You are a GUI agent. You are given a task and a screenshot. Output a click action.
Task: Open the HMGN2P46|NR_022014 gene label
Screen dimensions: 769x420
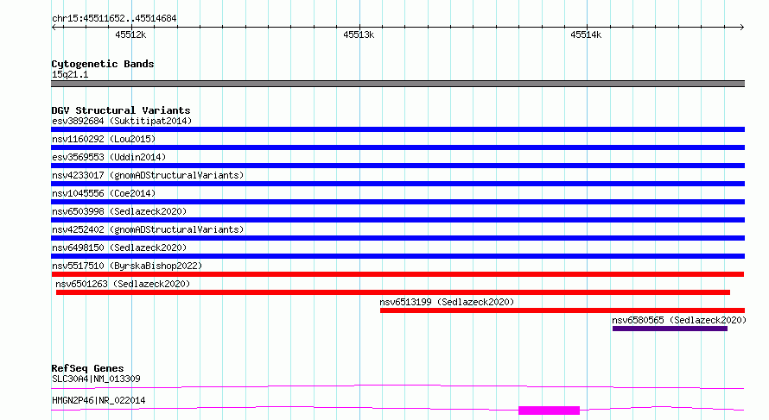99,400
